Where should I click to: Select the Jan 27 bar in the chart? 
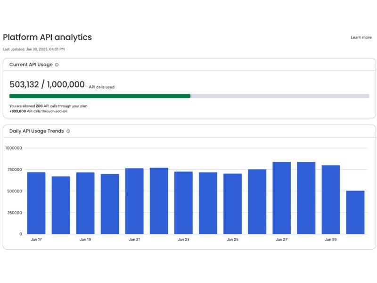[x=281, y=198]
